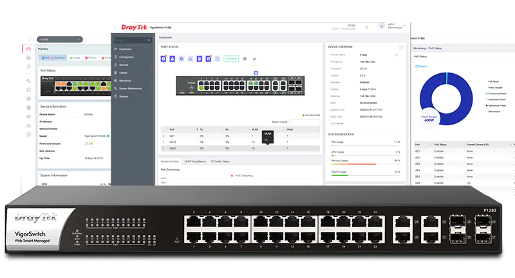This screenshot has height=278, width=515.
Task: Click the Consuming Power legend entry
Action: (x=496, y=94)
